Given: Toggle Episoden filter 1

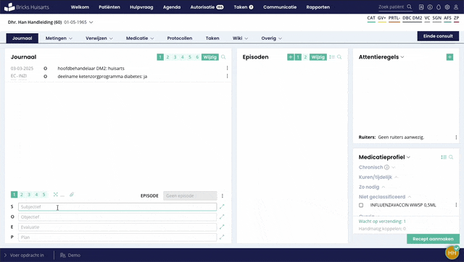Looking at the screenshot, I should (298, 57).
